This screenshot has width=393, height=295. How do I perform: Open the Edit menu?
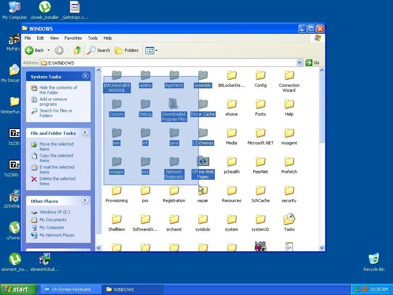(40, 38)
